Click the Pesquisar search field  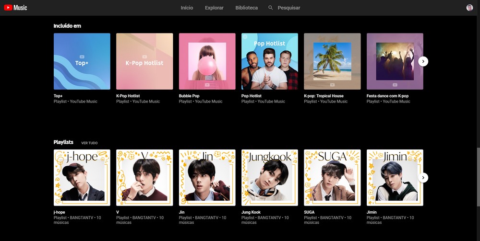(x=288, y=8)
